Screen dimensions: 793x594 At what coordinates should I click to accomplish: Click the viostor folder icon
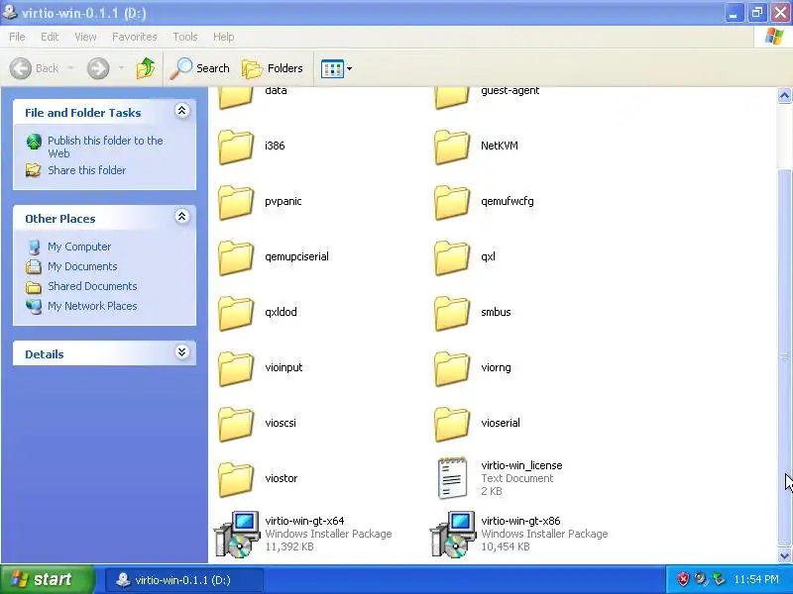click(x=236, y=480)
